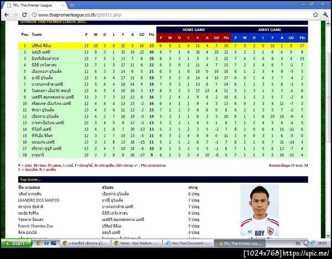Launch Internet Explorer from quick launch
Screen dimensions: 332x259
tap(46, 243)
